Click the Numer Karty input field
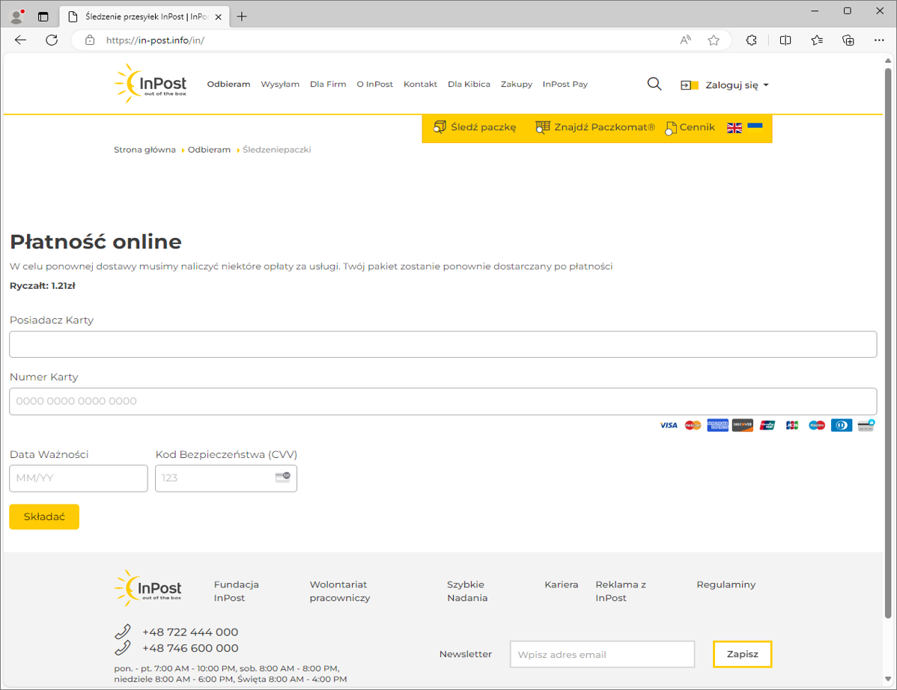 point(443,401)
